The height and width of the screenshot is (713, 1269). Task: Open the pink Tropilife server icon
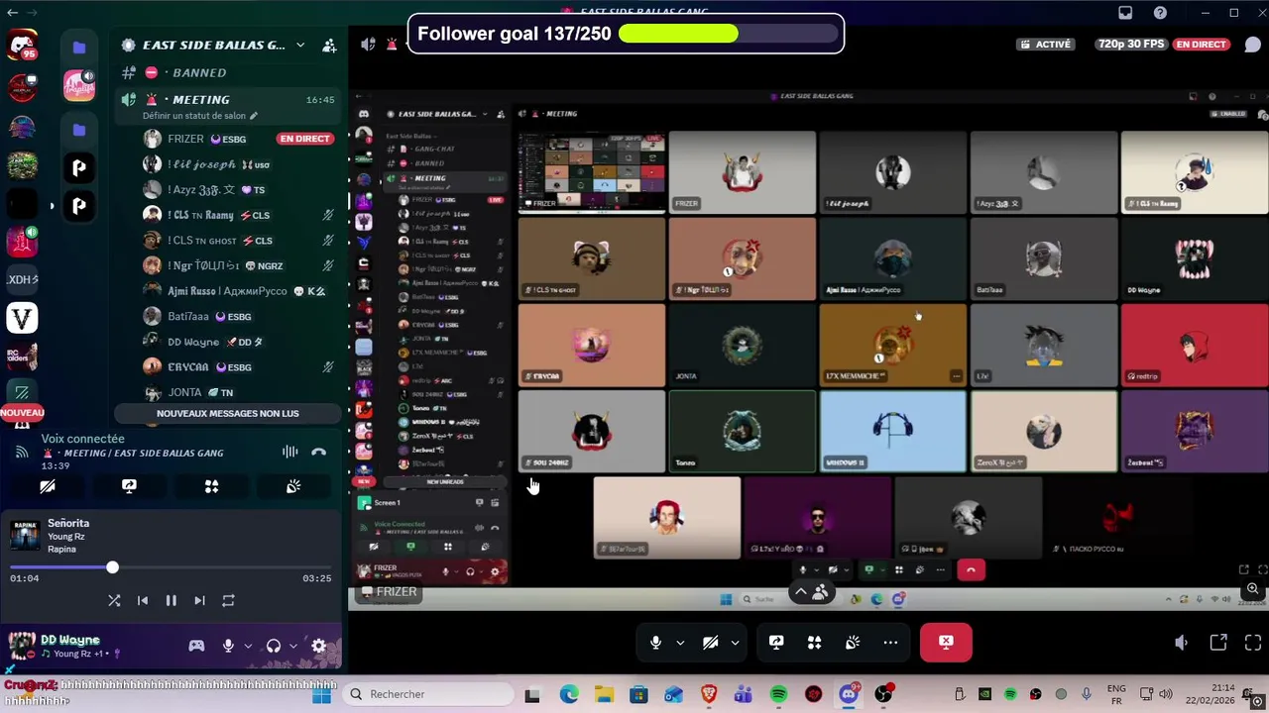coord(79,85)
